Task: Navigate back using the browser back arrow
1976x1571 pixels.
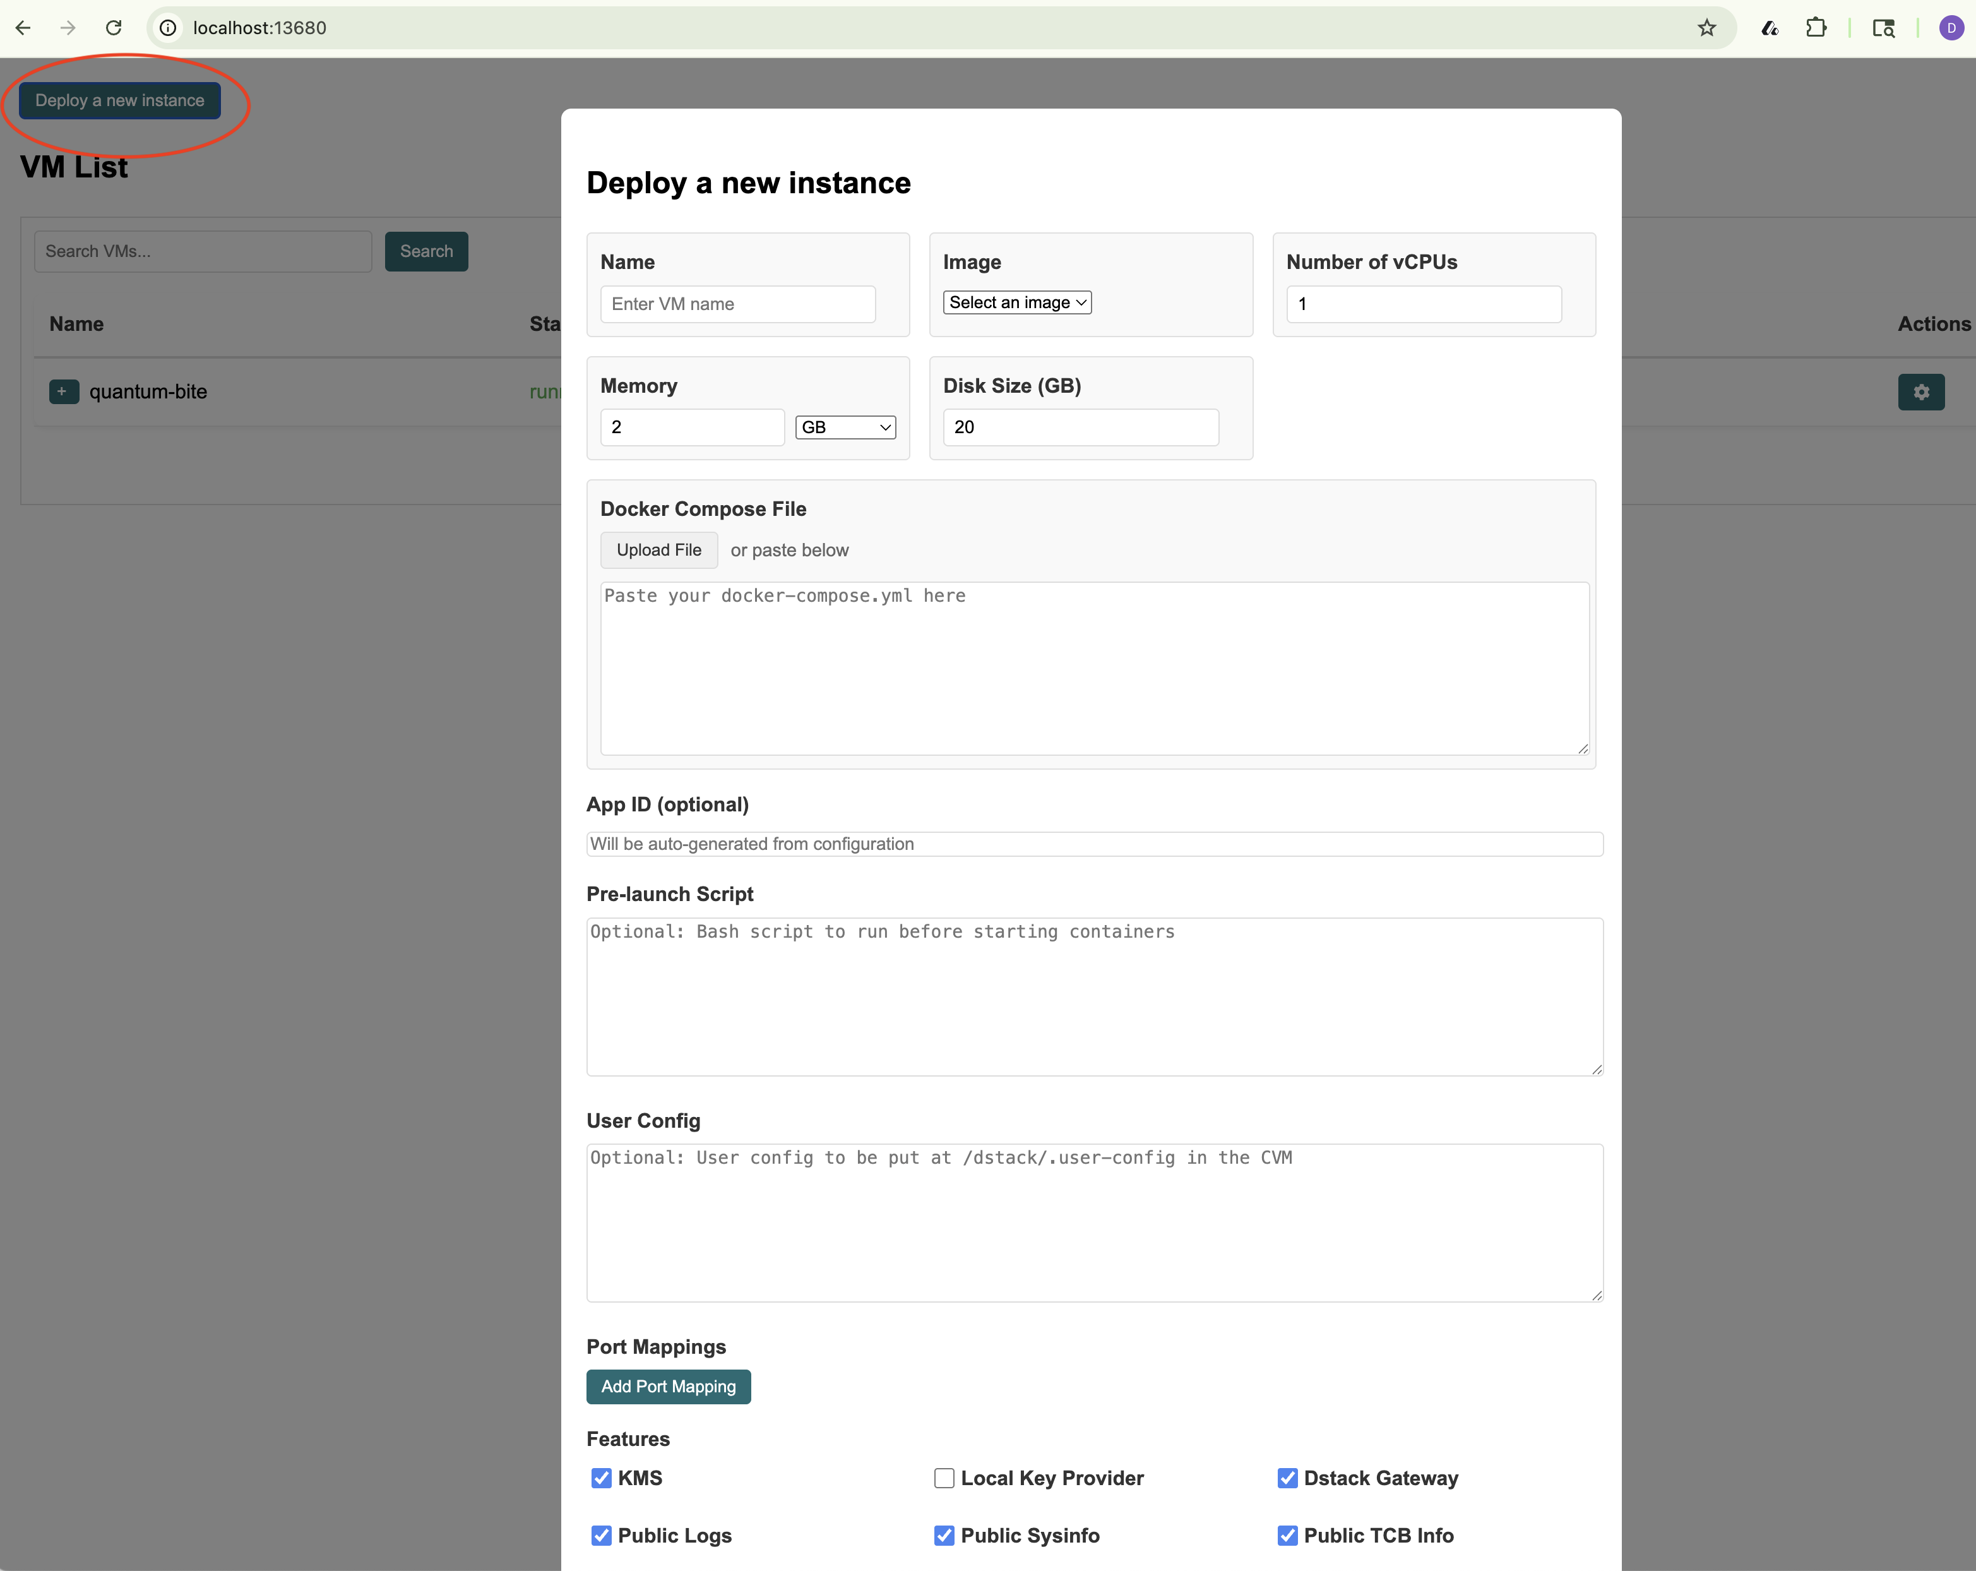Action: coord(23,28)
